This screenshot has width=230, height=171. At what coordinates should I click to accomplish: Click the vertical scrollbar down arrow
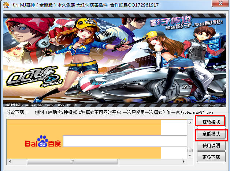coord(190,156)
